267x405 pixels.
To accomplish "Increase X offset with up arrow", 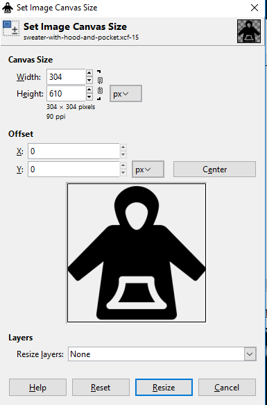I will [x=123, y=147].
